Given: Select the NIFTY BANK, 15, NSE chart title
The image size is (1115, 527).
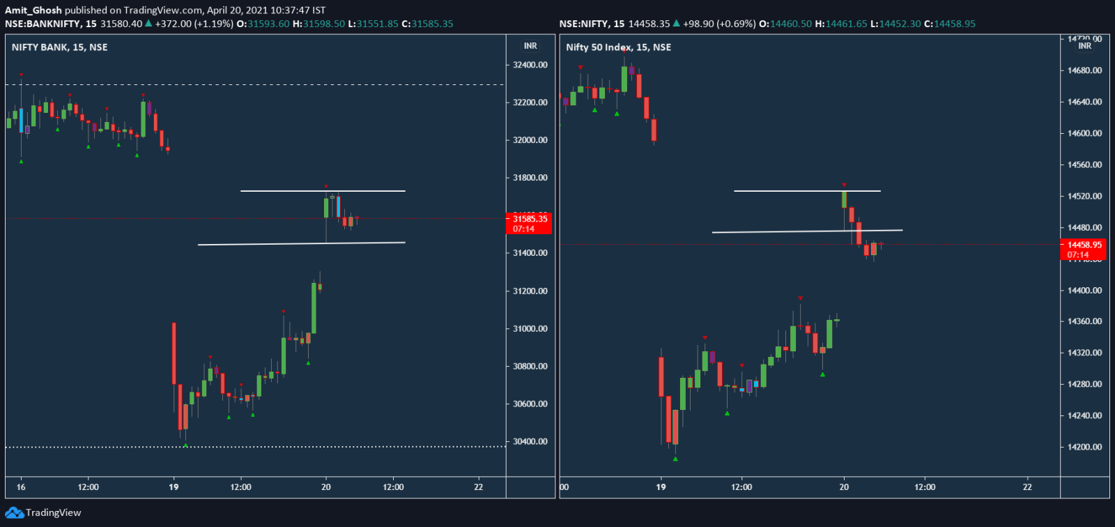Looking at the screenshot, I should coord(60,47).
